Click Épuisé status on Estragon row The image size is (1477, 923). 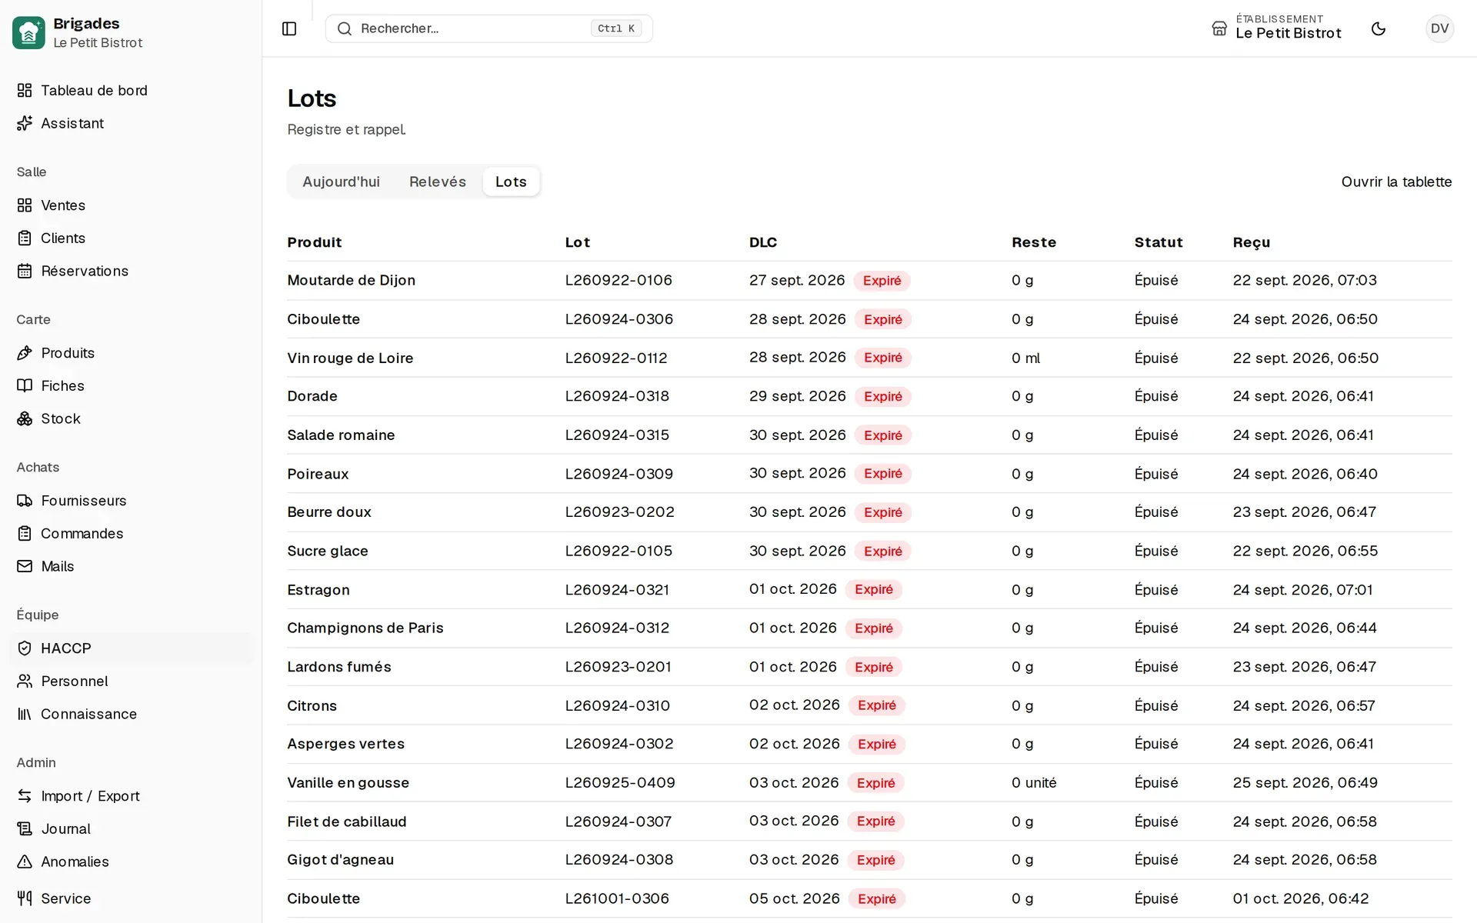1156,590
